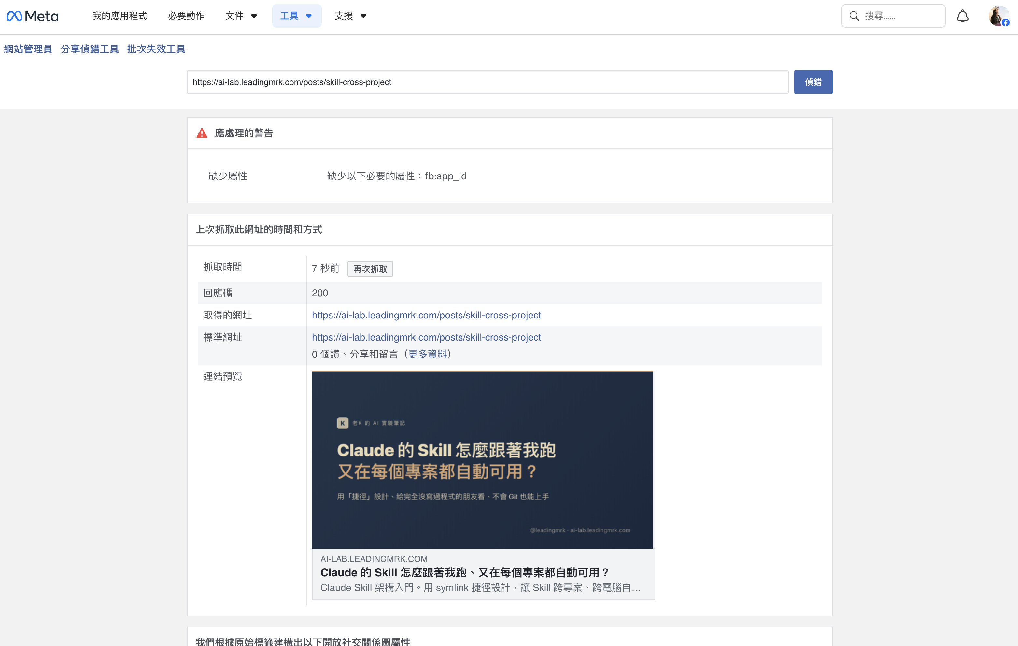This screenshot has width=1018, height=646.
Task: Switch to 批次失效工具 tab
Action: coord(156,49)
